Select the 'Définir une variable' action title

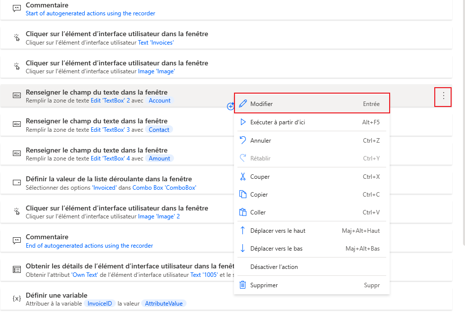[x=57, y=295]
